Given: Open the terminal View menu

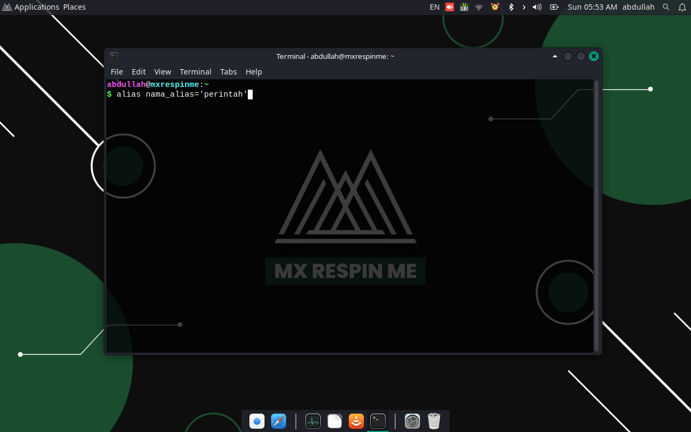Looking at the screenshot, I should tap(162, 72).
